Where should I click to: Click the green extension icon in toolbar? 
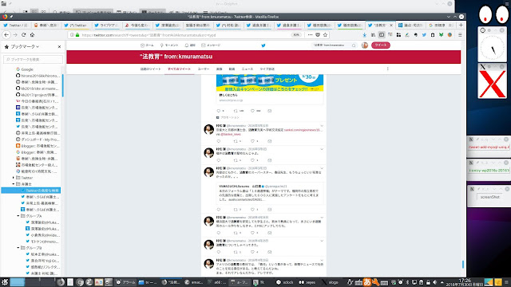(442, 35)
